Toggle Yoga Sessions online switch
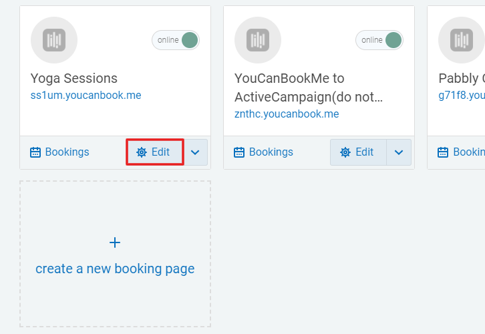Viewport: 485px width, 334px height. 176,40
